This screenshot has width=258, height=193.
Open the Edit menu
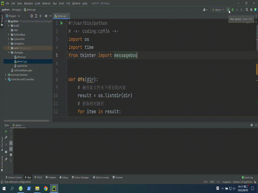13,3
